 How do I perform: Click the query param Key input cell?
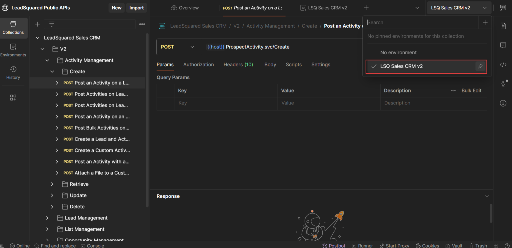(226, 103)
